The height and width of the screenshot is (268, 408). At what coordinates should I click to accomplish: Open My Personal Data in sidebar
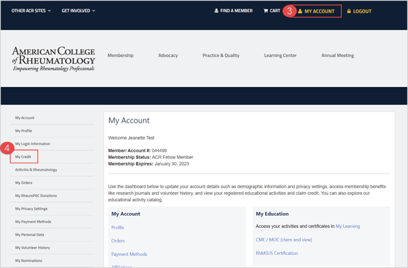click(x=30, y=235)
